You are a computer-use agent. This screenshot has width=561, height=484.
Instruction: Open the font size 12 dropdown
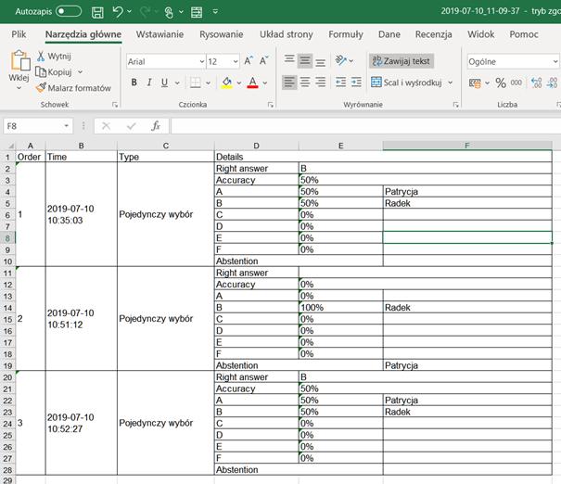236,62
